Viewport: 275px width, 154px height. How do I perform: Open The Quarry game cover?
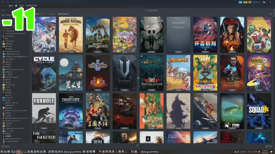tap(232, 35)
